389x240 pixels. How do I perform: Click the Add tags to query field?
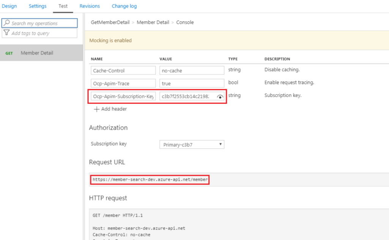pyautogui.click(x=40, y=33)
